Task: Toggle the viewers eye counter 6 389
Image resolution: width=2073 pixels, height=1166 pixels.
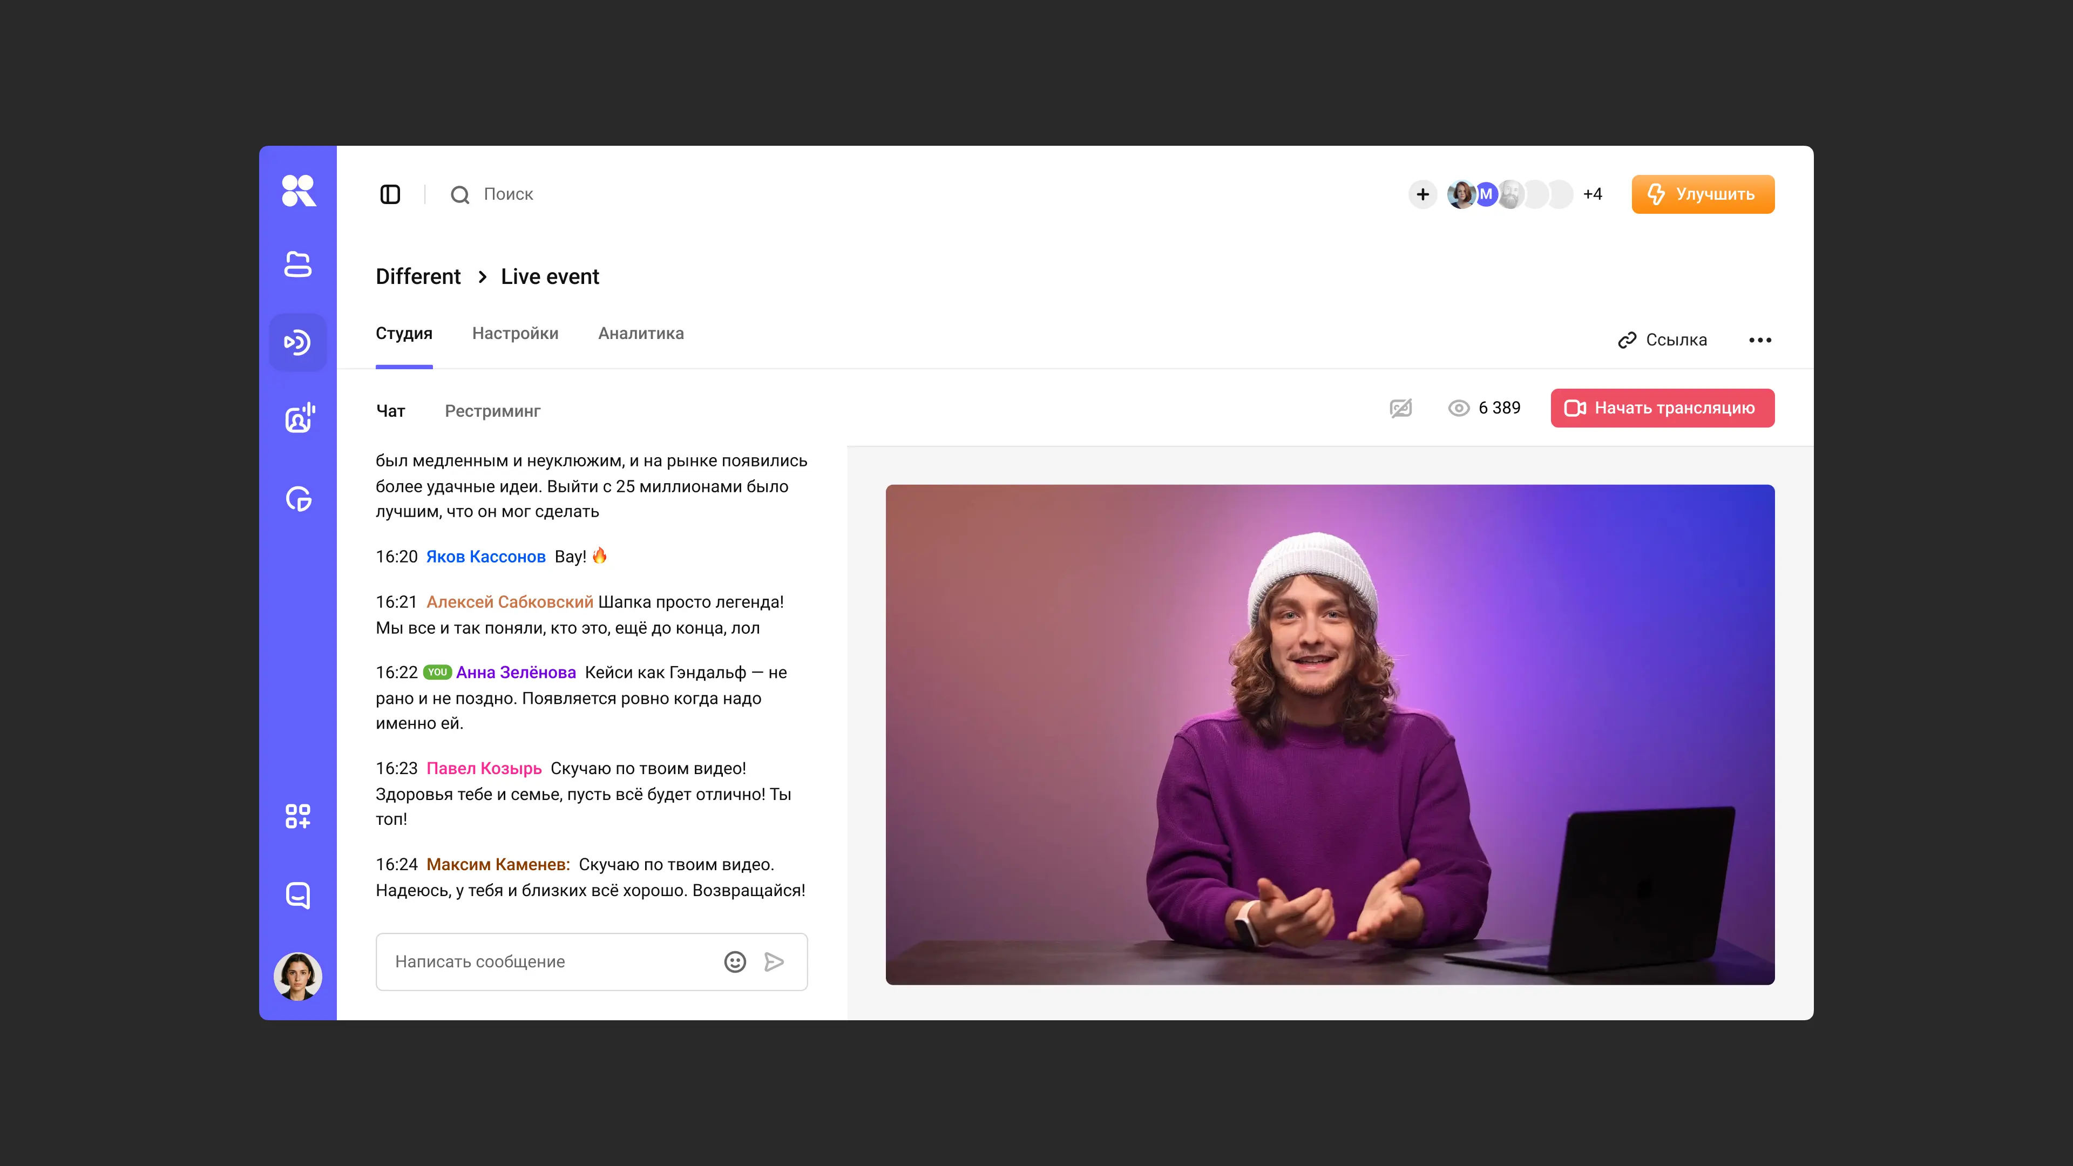Action: 1484,408
